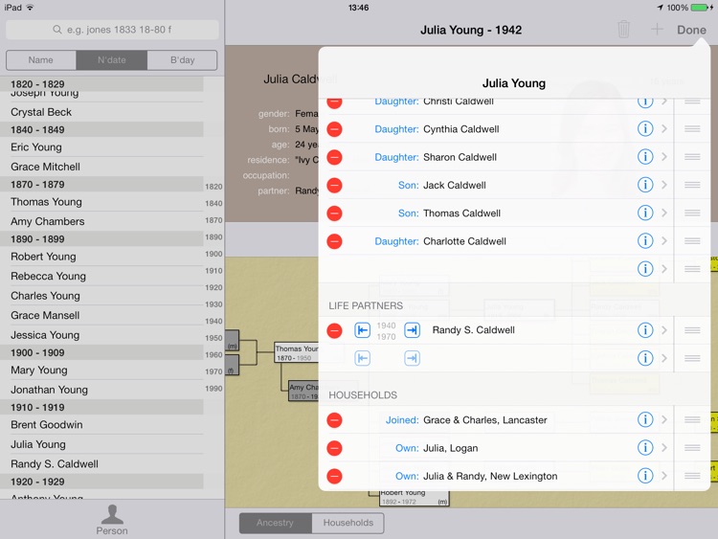The width and height of the screenshot is (718, 539).
Task: Delete son Thomas Caldwell entry
Action: point(334,213)
